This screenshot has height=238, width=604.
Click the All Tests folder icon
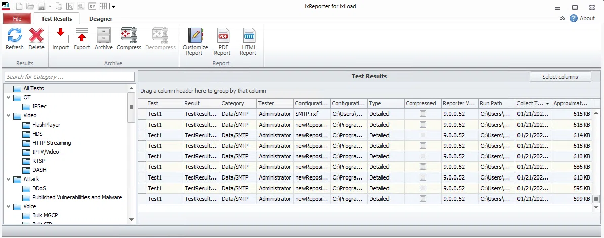(17, 88)
